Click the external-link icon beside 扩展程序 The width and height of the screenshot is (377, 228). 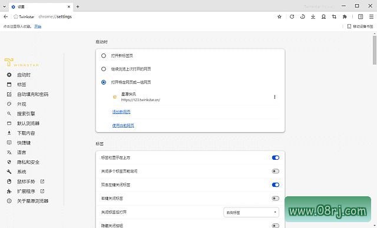click(42, 191)
